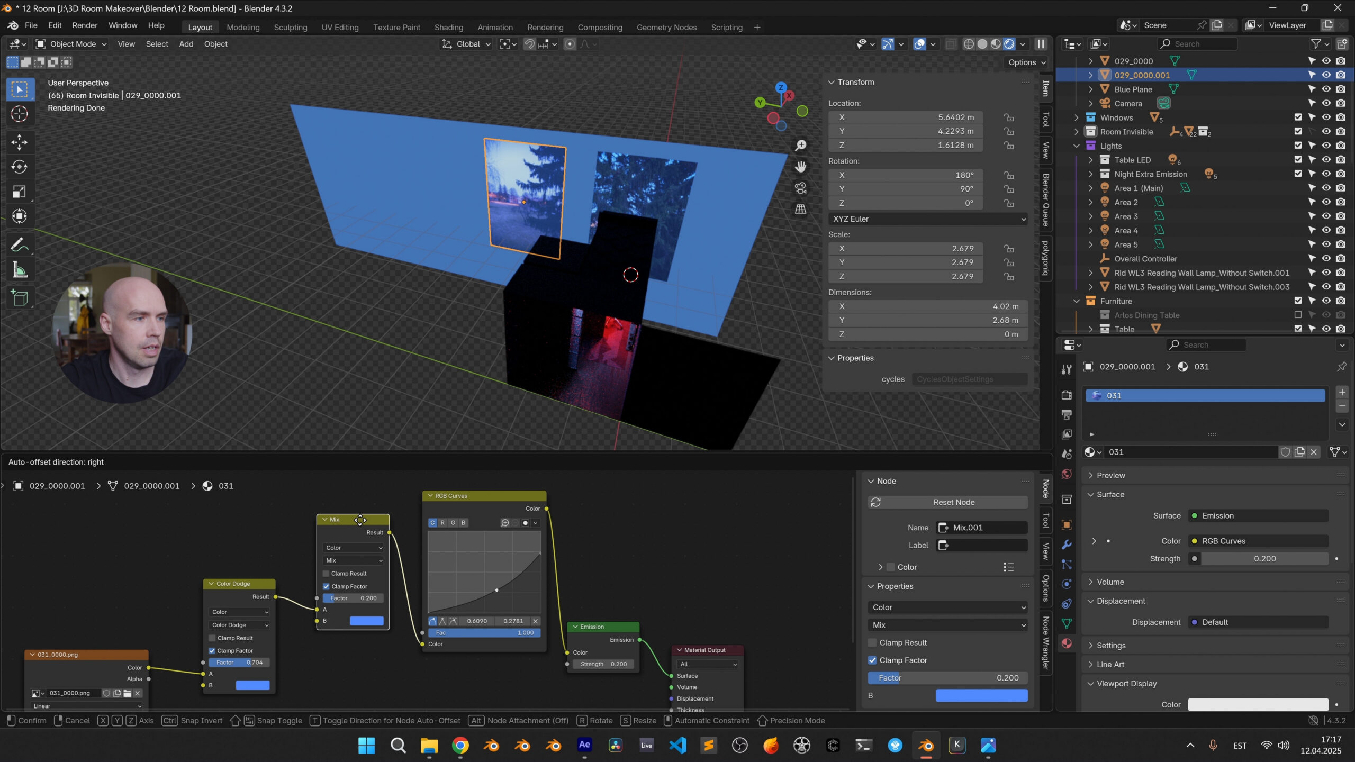Open viewport Options button
The image size is (1355, 762).
[1027, 62]
